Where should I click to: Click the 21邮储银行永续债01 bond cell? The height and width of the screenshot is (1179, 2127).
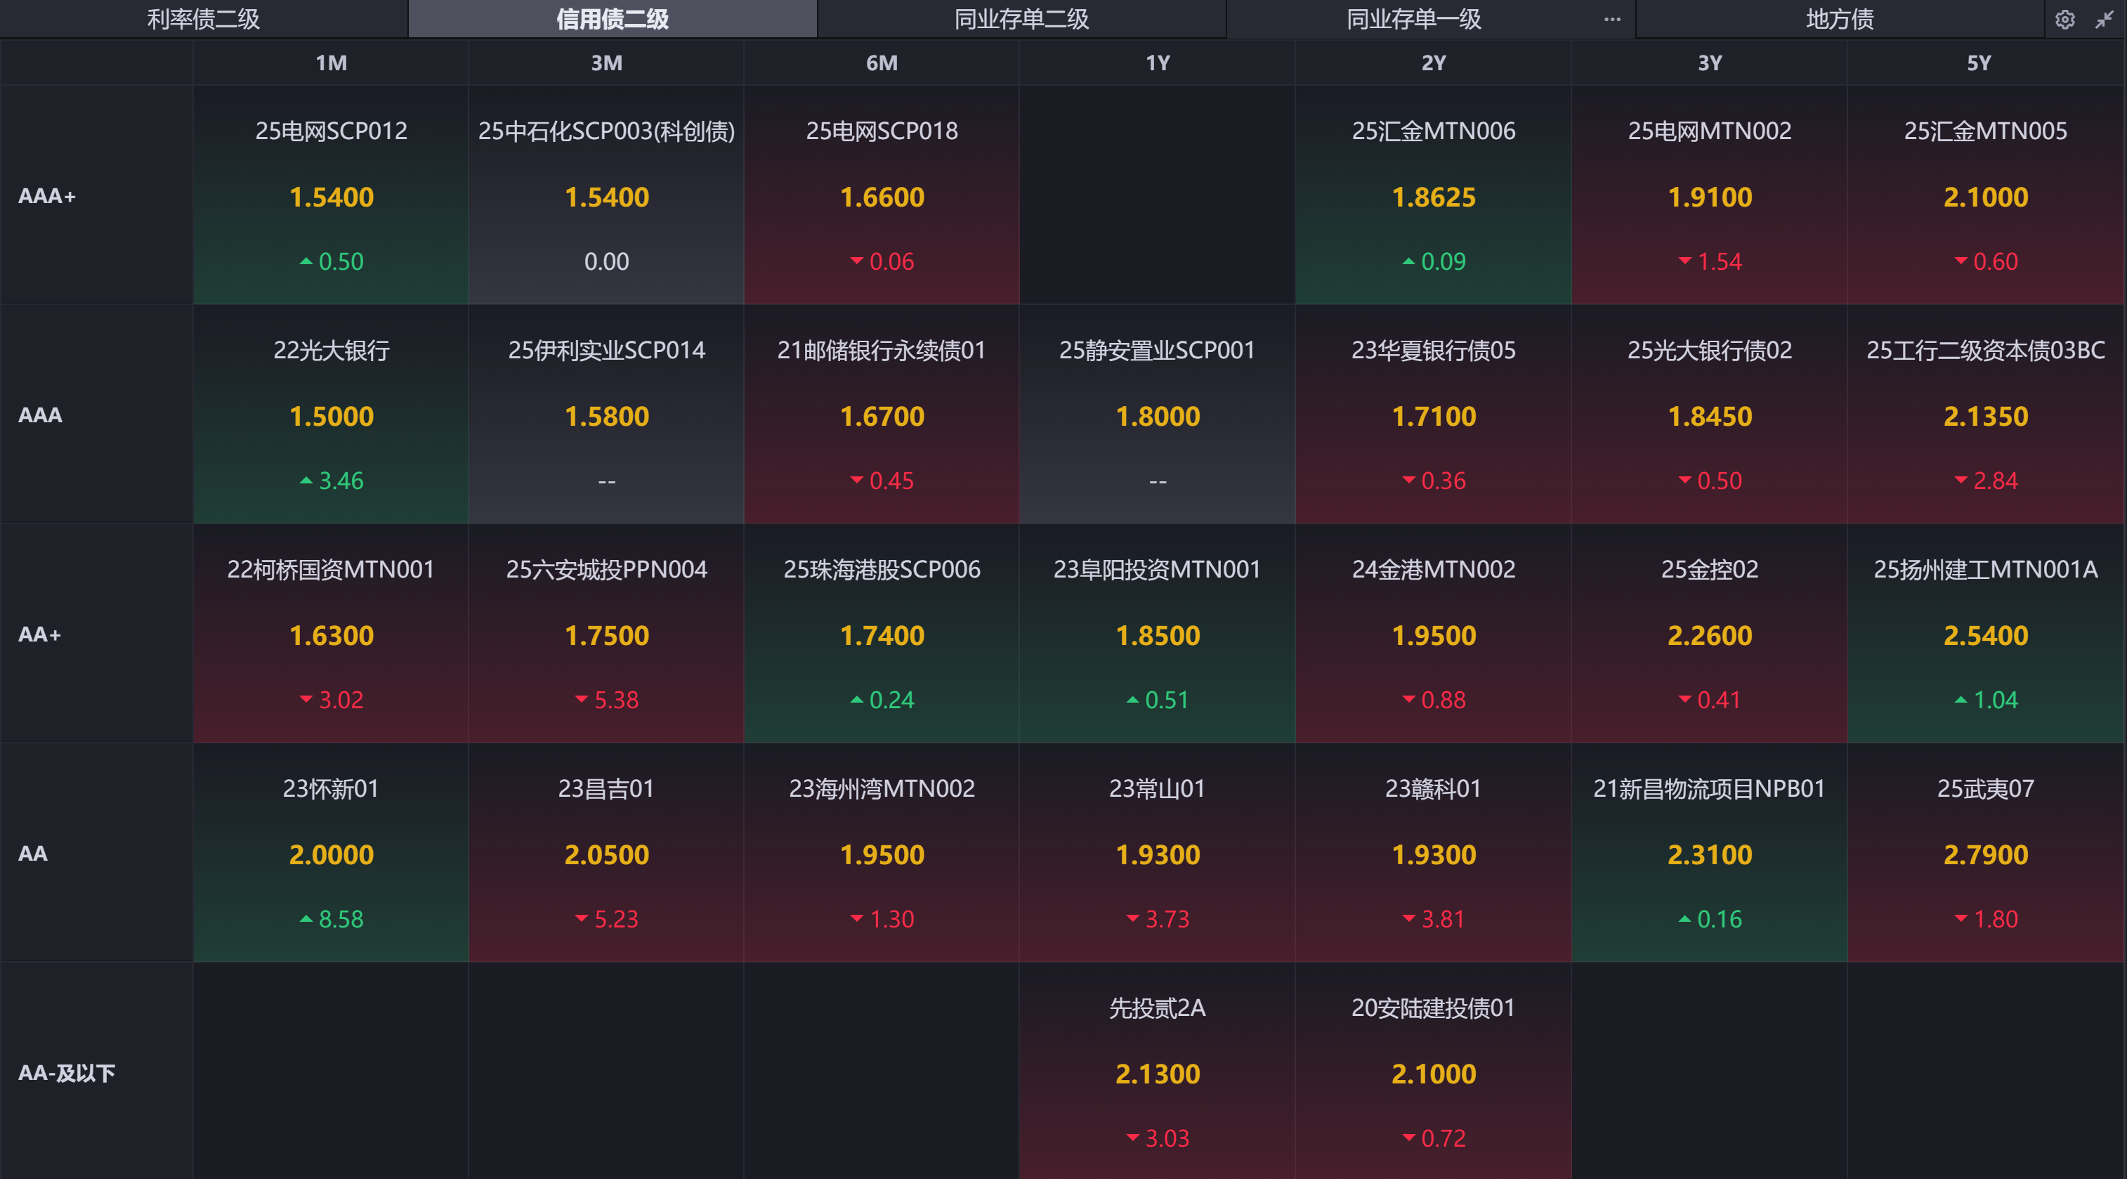pos(882,415)
